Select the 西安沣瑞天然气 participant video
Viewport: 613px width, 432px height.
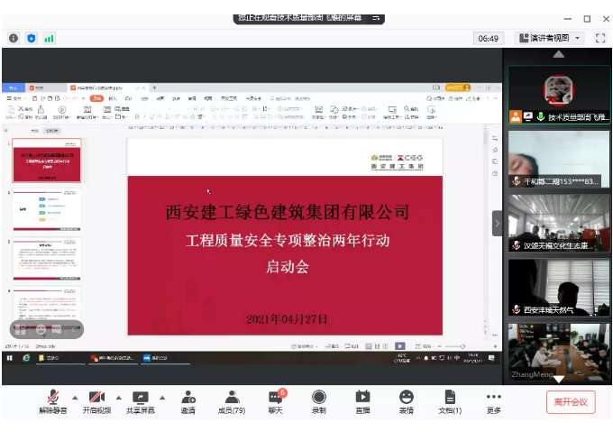click(x=559, y=288)
